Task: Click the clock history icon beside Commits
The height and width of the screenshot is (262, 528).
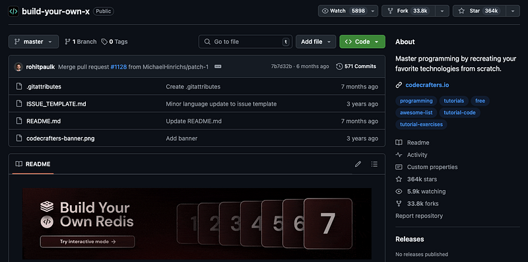Action: coord(339,67)
